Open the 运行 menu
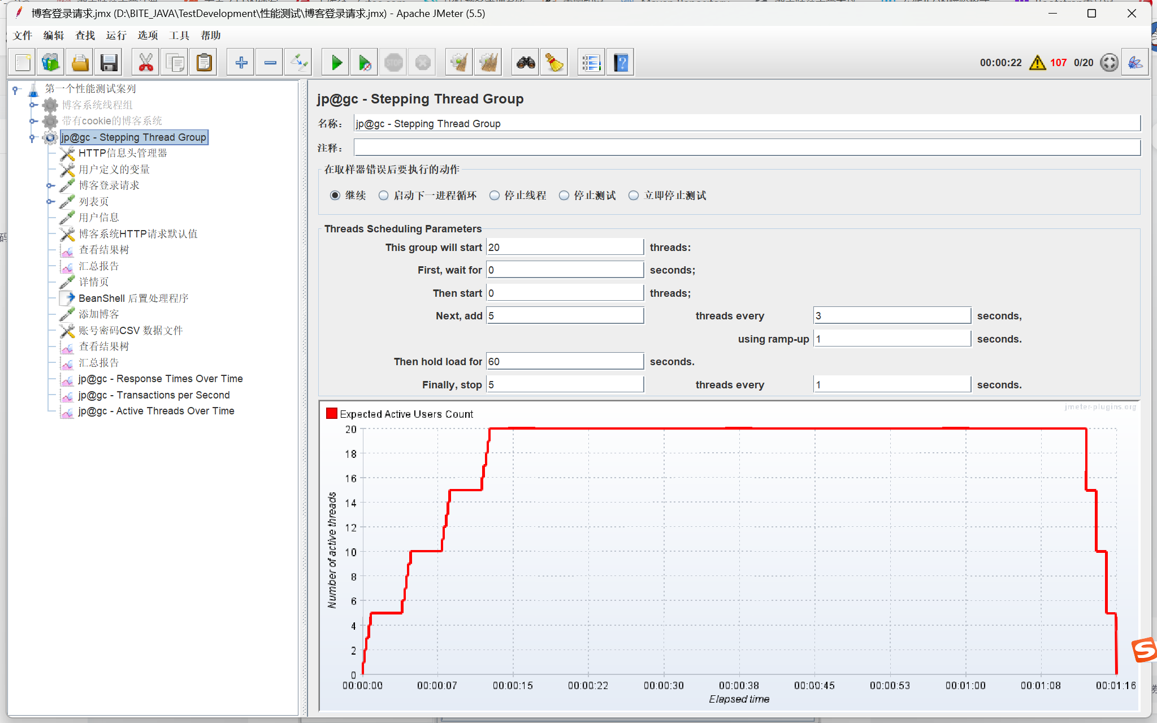The width and height of the screenshot is (1157, 723). (116, 36)
